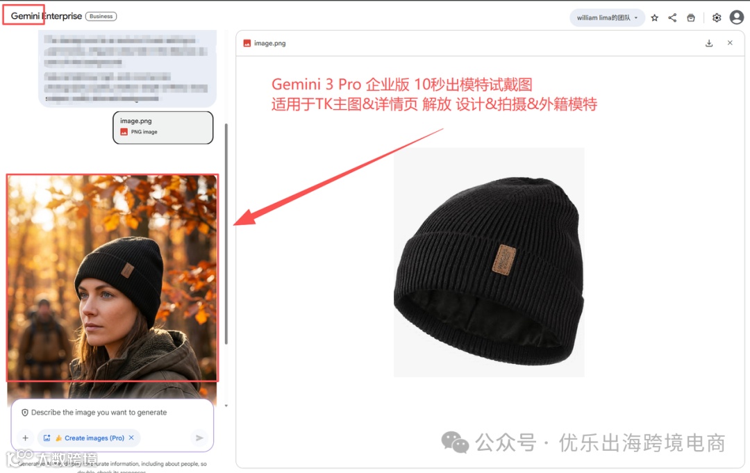This screenshot has width=750, height=473.
Task: Click the chat scrollbar down arrow
Action: click(226, 406)
